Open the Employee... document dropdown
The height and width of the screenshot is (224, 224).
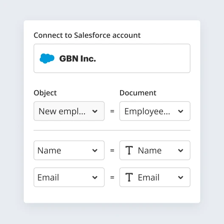point(155,111)
